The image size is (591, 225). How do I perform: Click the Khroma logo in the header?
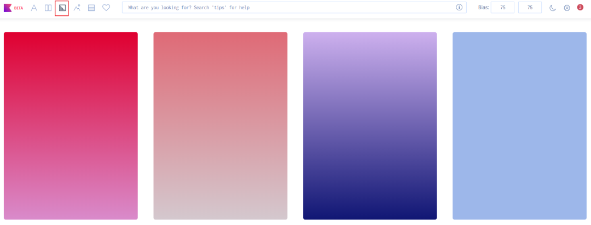point(8,8)
